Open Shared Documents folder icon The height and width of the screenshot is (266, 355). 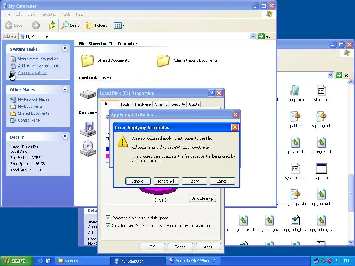pos(88,60)
